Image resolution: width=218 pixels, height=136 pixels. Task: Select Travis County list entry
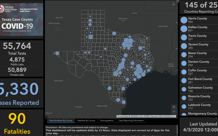pos(197,38)
